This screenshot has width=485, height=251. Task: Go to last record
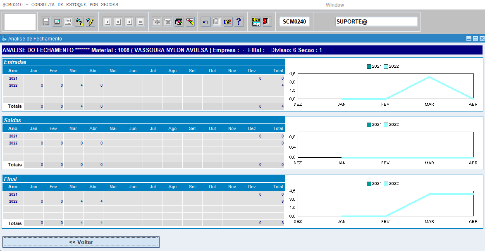[x=141, y=21]
